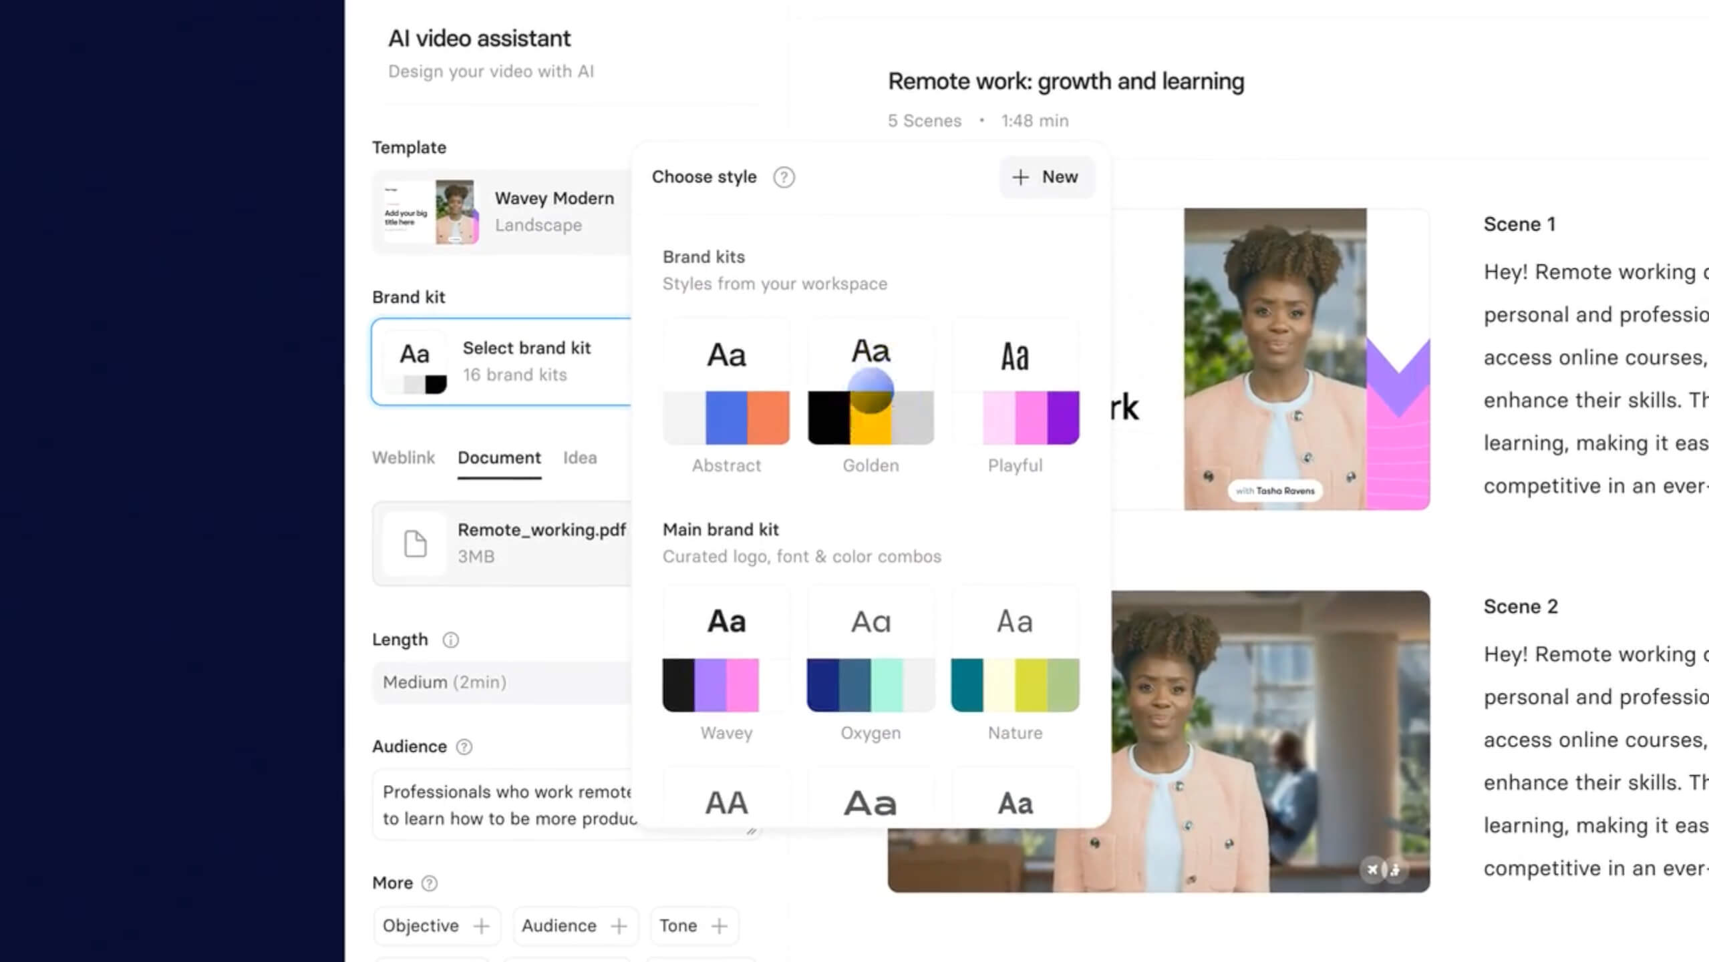This screenshot has width=1709, height=962.
Task: Click the Length info icon
Action: coord(451,640)
